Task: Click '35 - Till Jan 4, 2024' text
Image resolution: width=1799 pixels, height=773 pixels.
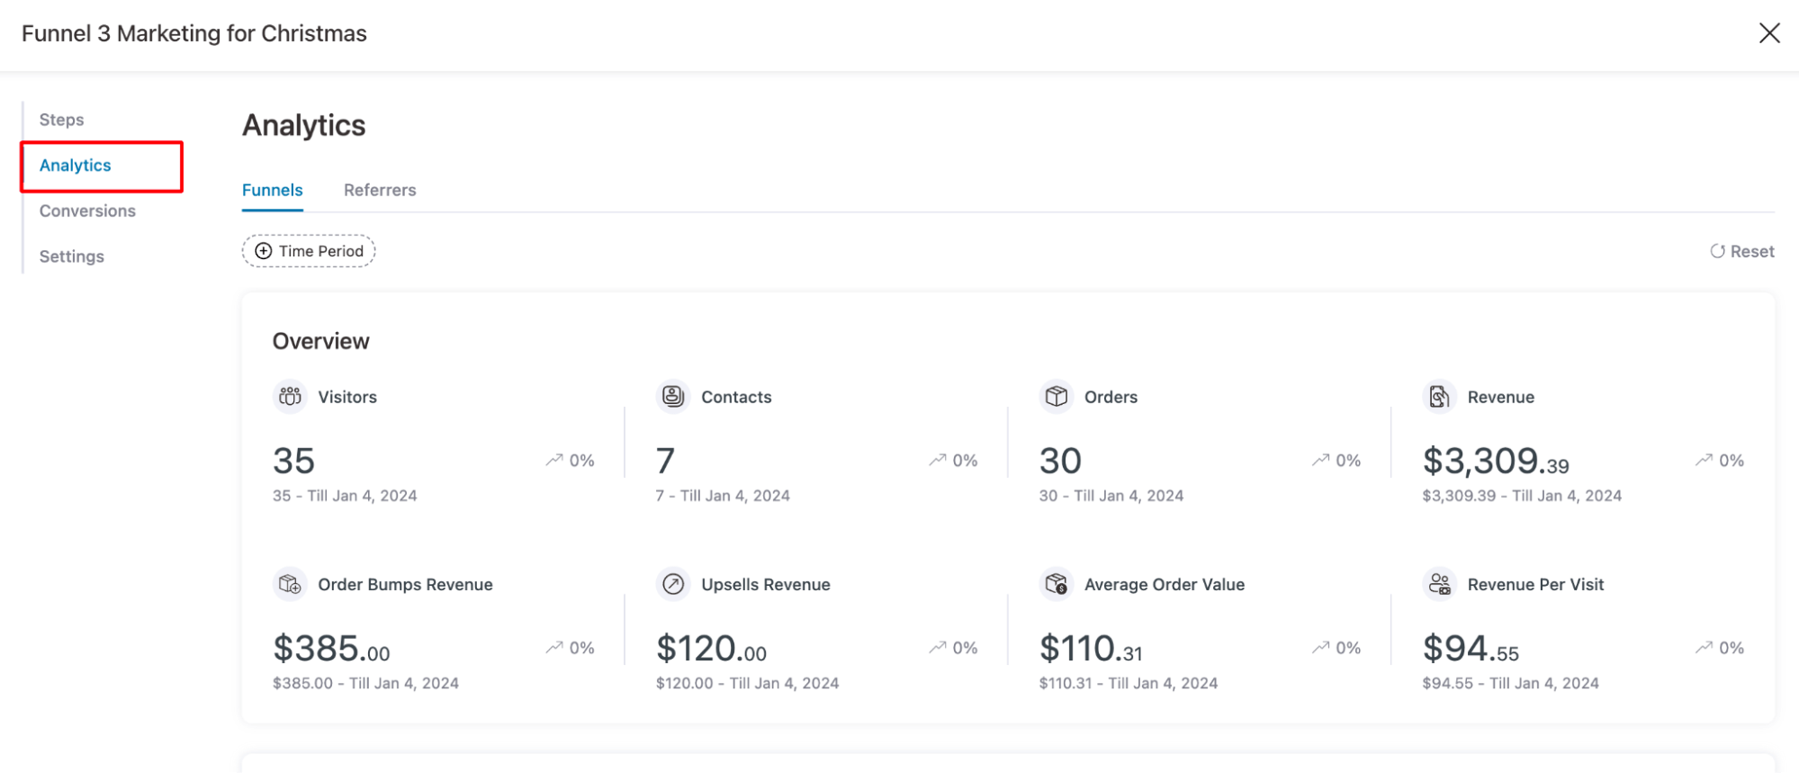Action: [x=346, y=496]
